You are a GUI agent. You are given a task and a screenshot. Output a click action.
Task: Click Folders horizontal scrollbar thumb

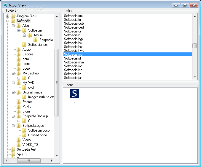pyautogui.click(x=29, y=160)
